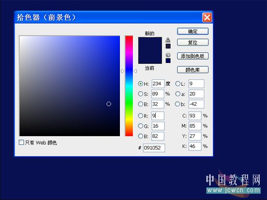The width and height of the screenshot is (267, 200).
Task: Click the 当前 label below the preview
Action: tap(150, 68)
